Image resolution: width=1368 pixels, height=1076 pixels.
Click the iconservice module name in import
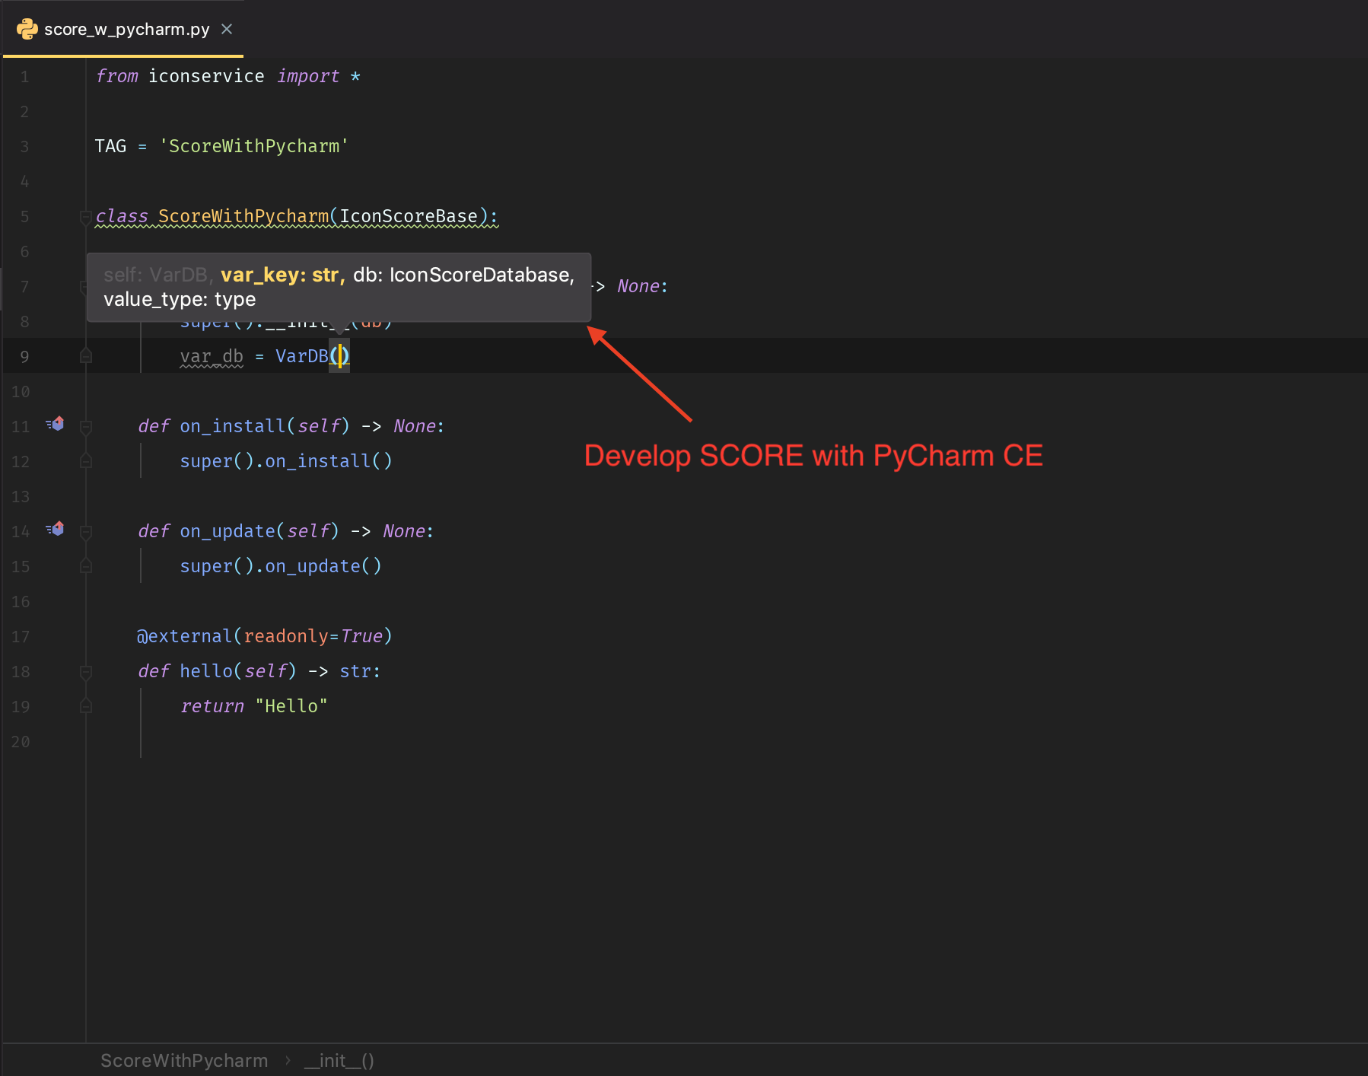pyautogui.click(x=206, y=76)
